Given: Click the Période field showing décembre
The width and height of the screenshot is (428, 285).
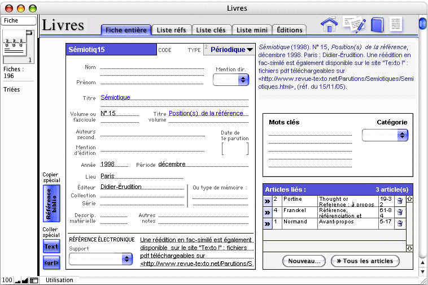Looking at the screenshot, I should (203, 164).
